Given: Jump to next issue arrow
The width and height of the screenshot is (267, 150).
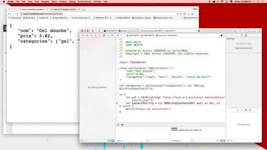Looking at the screenshot, I should point(224,35).
